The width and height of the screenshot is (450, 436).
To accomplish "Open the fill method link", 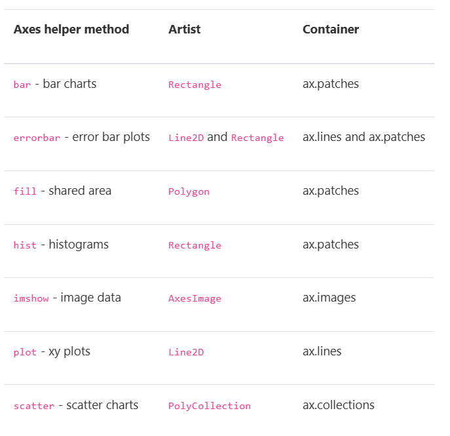I will [25, 191].
